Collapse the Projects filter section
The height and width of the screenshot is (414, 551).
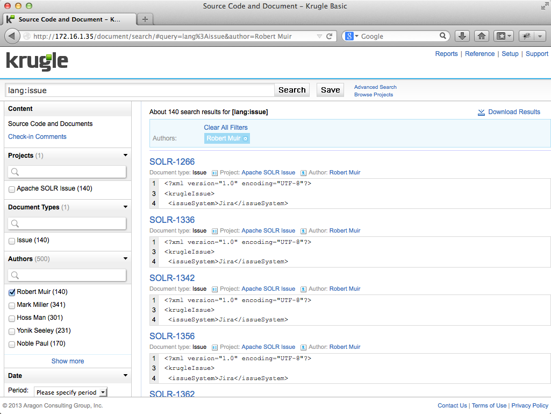point(125,155)
